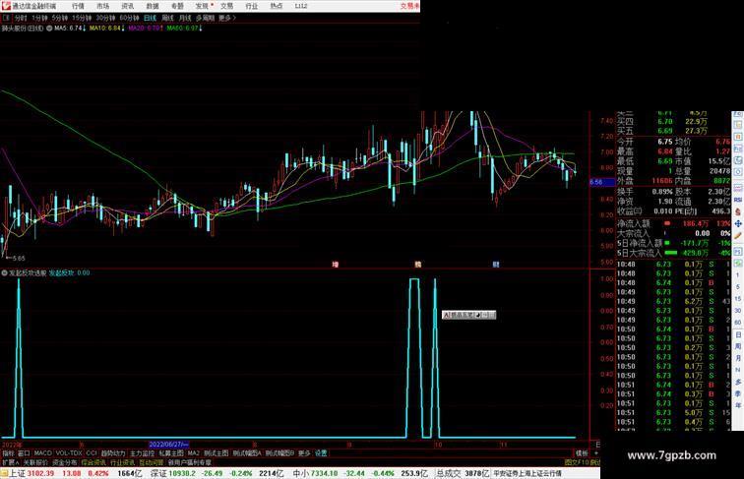Screen dimensions: 744x479
Task: Click the 通达信 app logo icon
Action: tap(6, 6)
